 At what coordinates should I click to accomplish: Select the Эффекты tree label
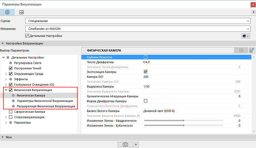pos(21,79)
